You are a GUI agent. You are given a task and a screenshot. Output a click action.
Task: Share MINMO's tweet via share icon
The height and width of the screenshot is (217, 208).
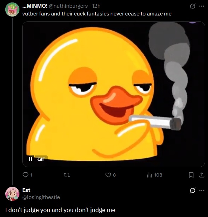[202, 175]
